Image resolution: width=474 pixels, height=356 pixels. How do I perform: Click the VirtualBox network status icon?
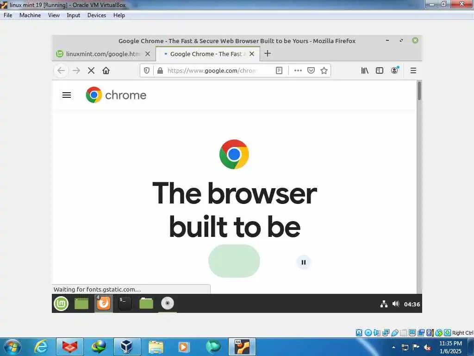point(386,333)
